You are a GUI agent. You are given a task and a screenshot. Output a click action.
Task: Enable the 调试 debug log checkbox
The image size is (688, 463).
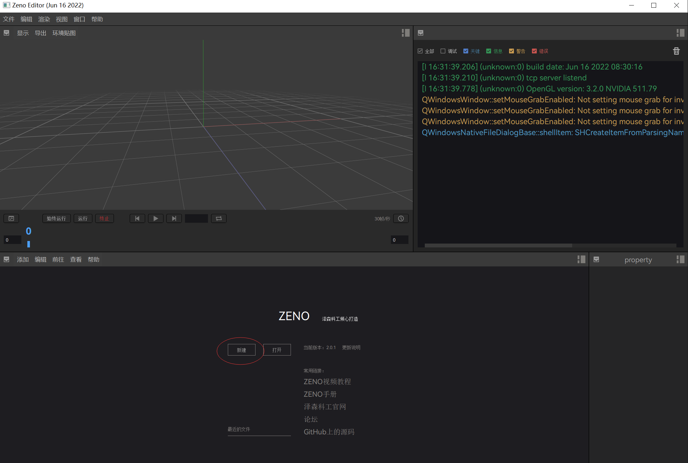click(x=443, y=51)
